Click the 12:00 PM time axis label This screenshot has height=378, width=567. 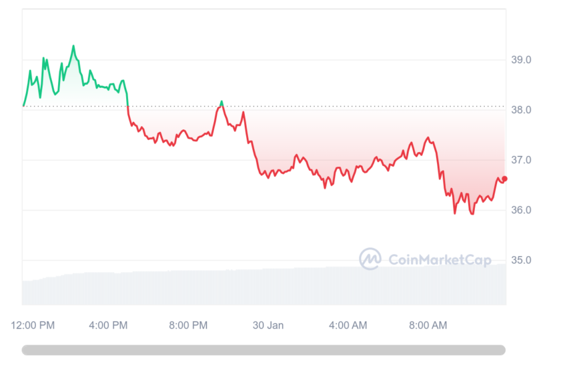(x=33, y=325)
